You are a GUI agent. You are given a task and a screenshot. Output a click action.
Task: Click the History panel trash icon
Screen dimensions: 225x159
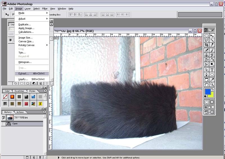tap(40, 157)
